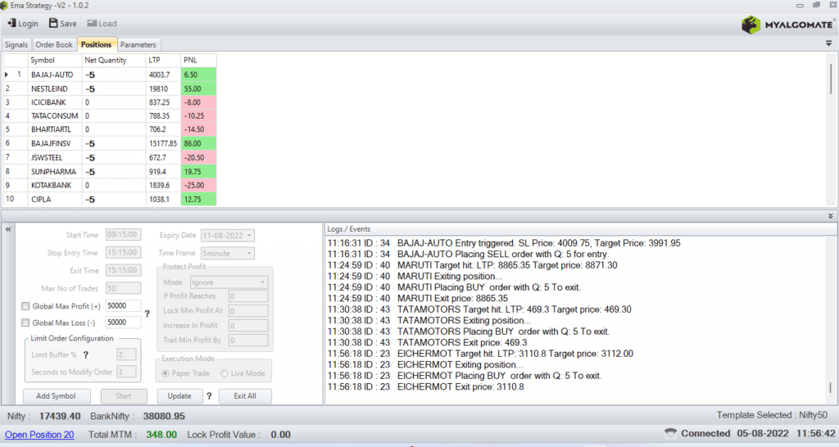
Task: Enable the Global Max Loss (-) checkbox
Action: coord(25,323)
